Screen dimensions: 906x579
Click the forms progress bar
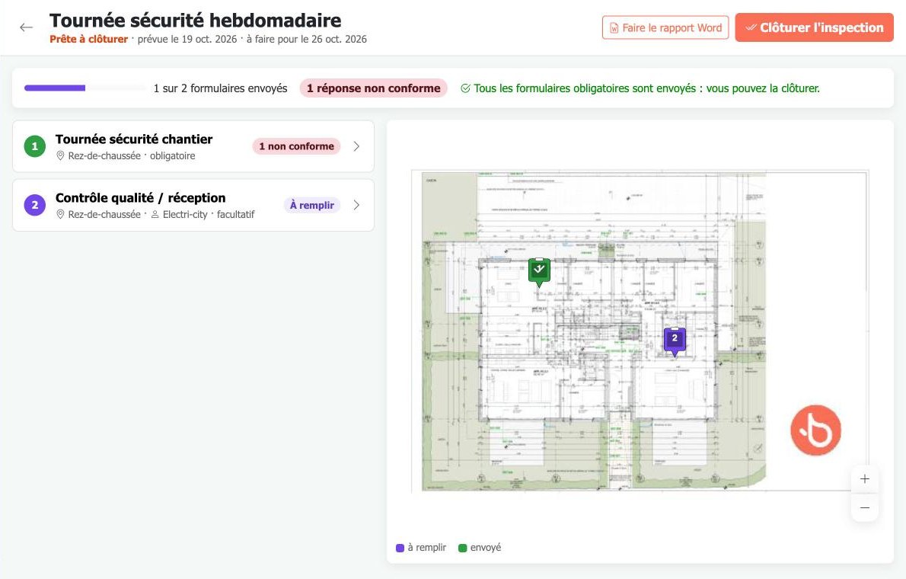click(x=85, y=88)
